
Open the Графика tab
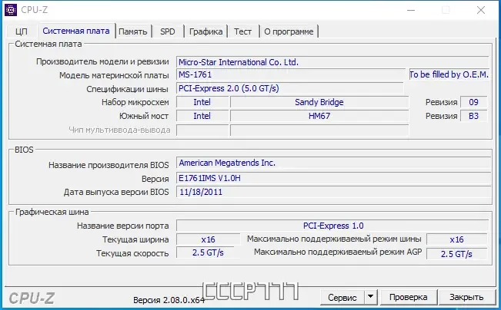click(x=205, y=31)
